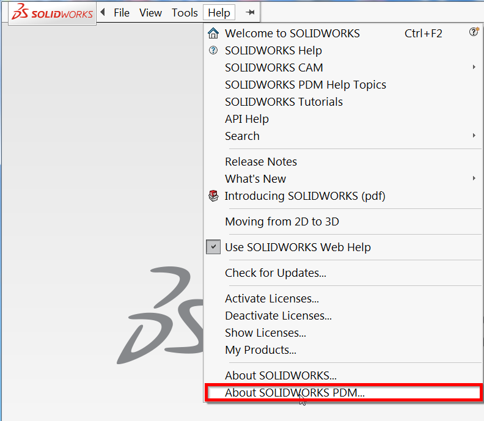Select What's New menu item
Image resolution: width=484 pixels, height=421 pixels.
[255, 178]
